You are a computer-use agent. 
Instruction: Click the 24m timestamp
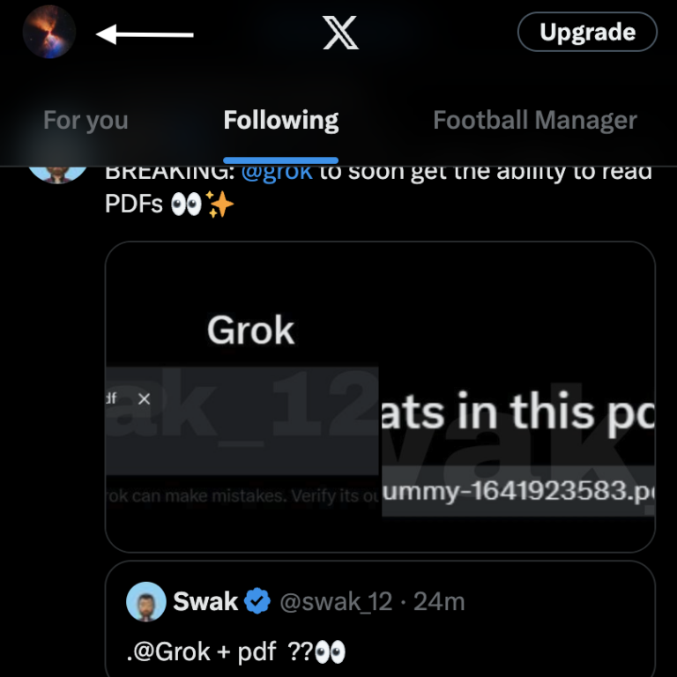[438, 603]
